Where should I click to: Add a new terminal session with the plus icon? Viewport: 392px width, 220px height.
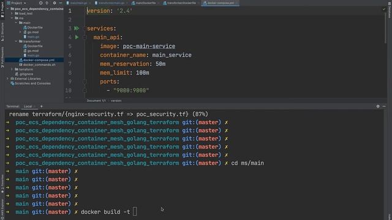(x=42, y=106)
